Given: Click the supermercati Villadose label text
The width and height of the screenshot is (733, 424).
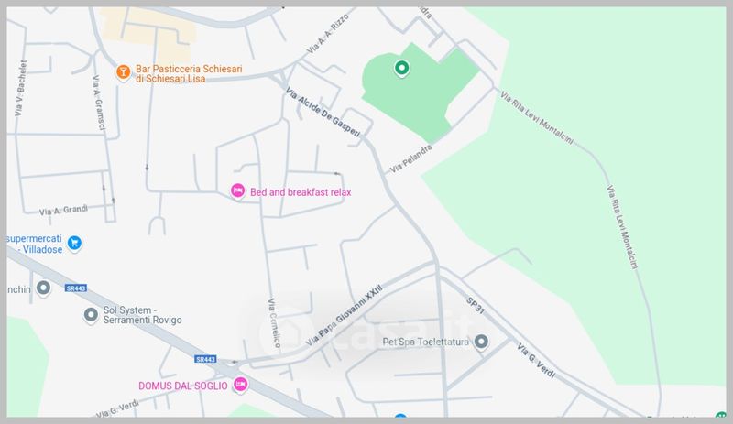Looking at the screenshot, I should 35,244.
